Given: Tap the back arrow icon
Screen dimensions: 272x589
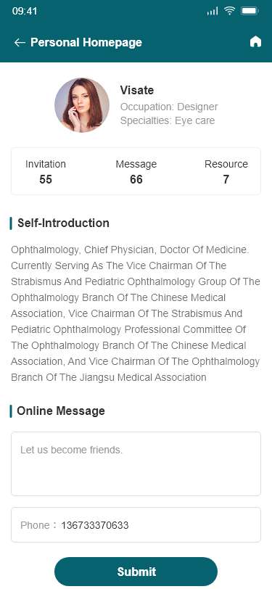Looking at the screenshot, I should pos(20,43).
